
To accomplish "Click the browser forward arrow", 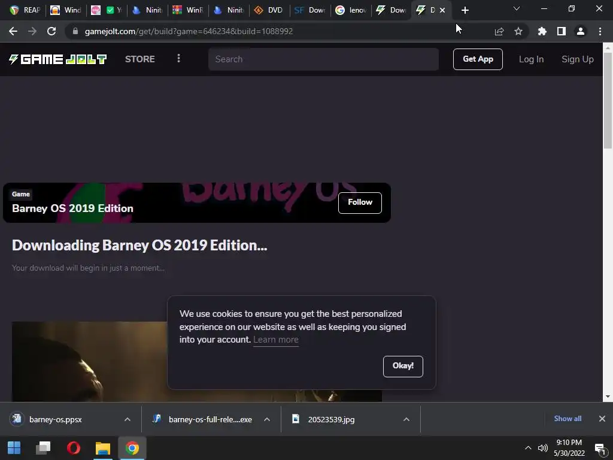I will [x=32, y=31].
